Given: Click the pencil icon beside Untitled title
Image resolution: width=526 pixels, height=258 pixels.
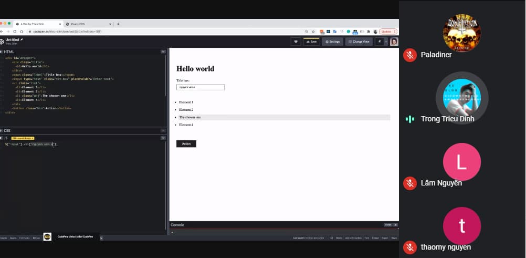Looking at the screenshot, I should (x=22, y=39).
